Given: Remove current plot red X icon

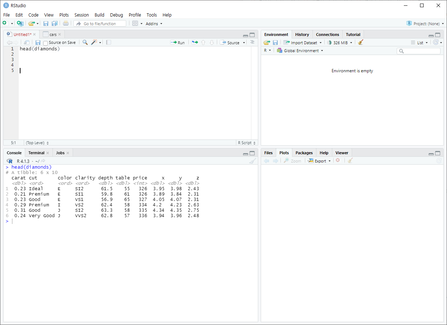Looking at the screenshot, I should (x=338, y=160).
